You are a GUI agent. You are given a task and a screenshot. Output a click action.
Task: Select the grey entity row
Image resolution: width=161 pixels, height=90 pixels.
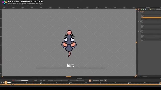(x=150, y=32)
